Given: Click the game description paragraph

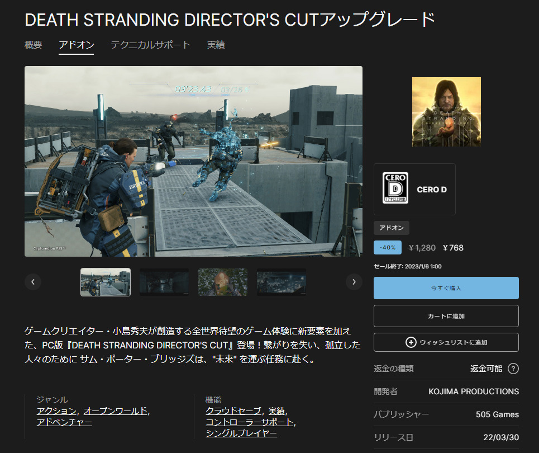Looking at the screenshot, I should (193, 345).
